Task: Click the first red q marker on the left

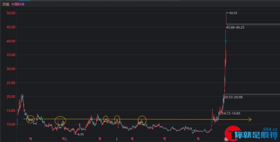Action: coord(31,138)
